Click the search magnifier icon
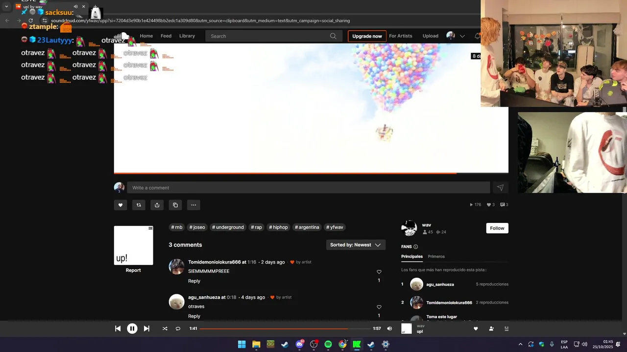 point(333,36)
